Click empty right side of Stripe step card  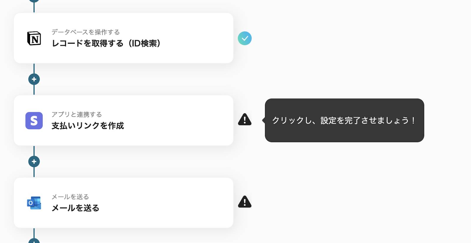click(x=191, y=120)
